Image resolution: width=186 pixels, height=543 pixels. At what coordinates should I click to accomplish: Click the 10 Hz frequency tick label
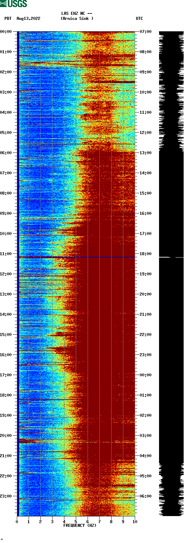135,522
